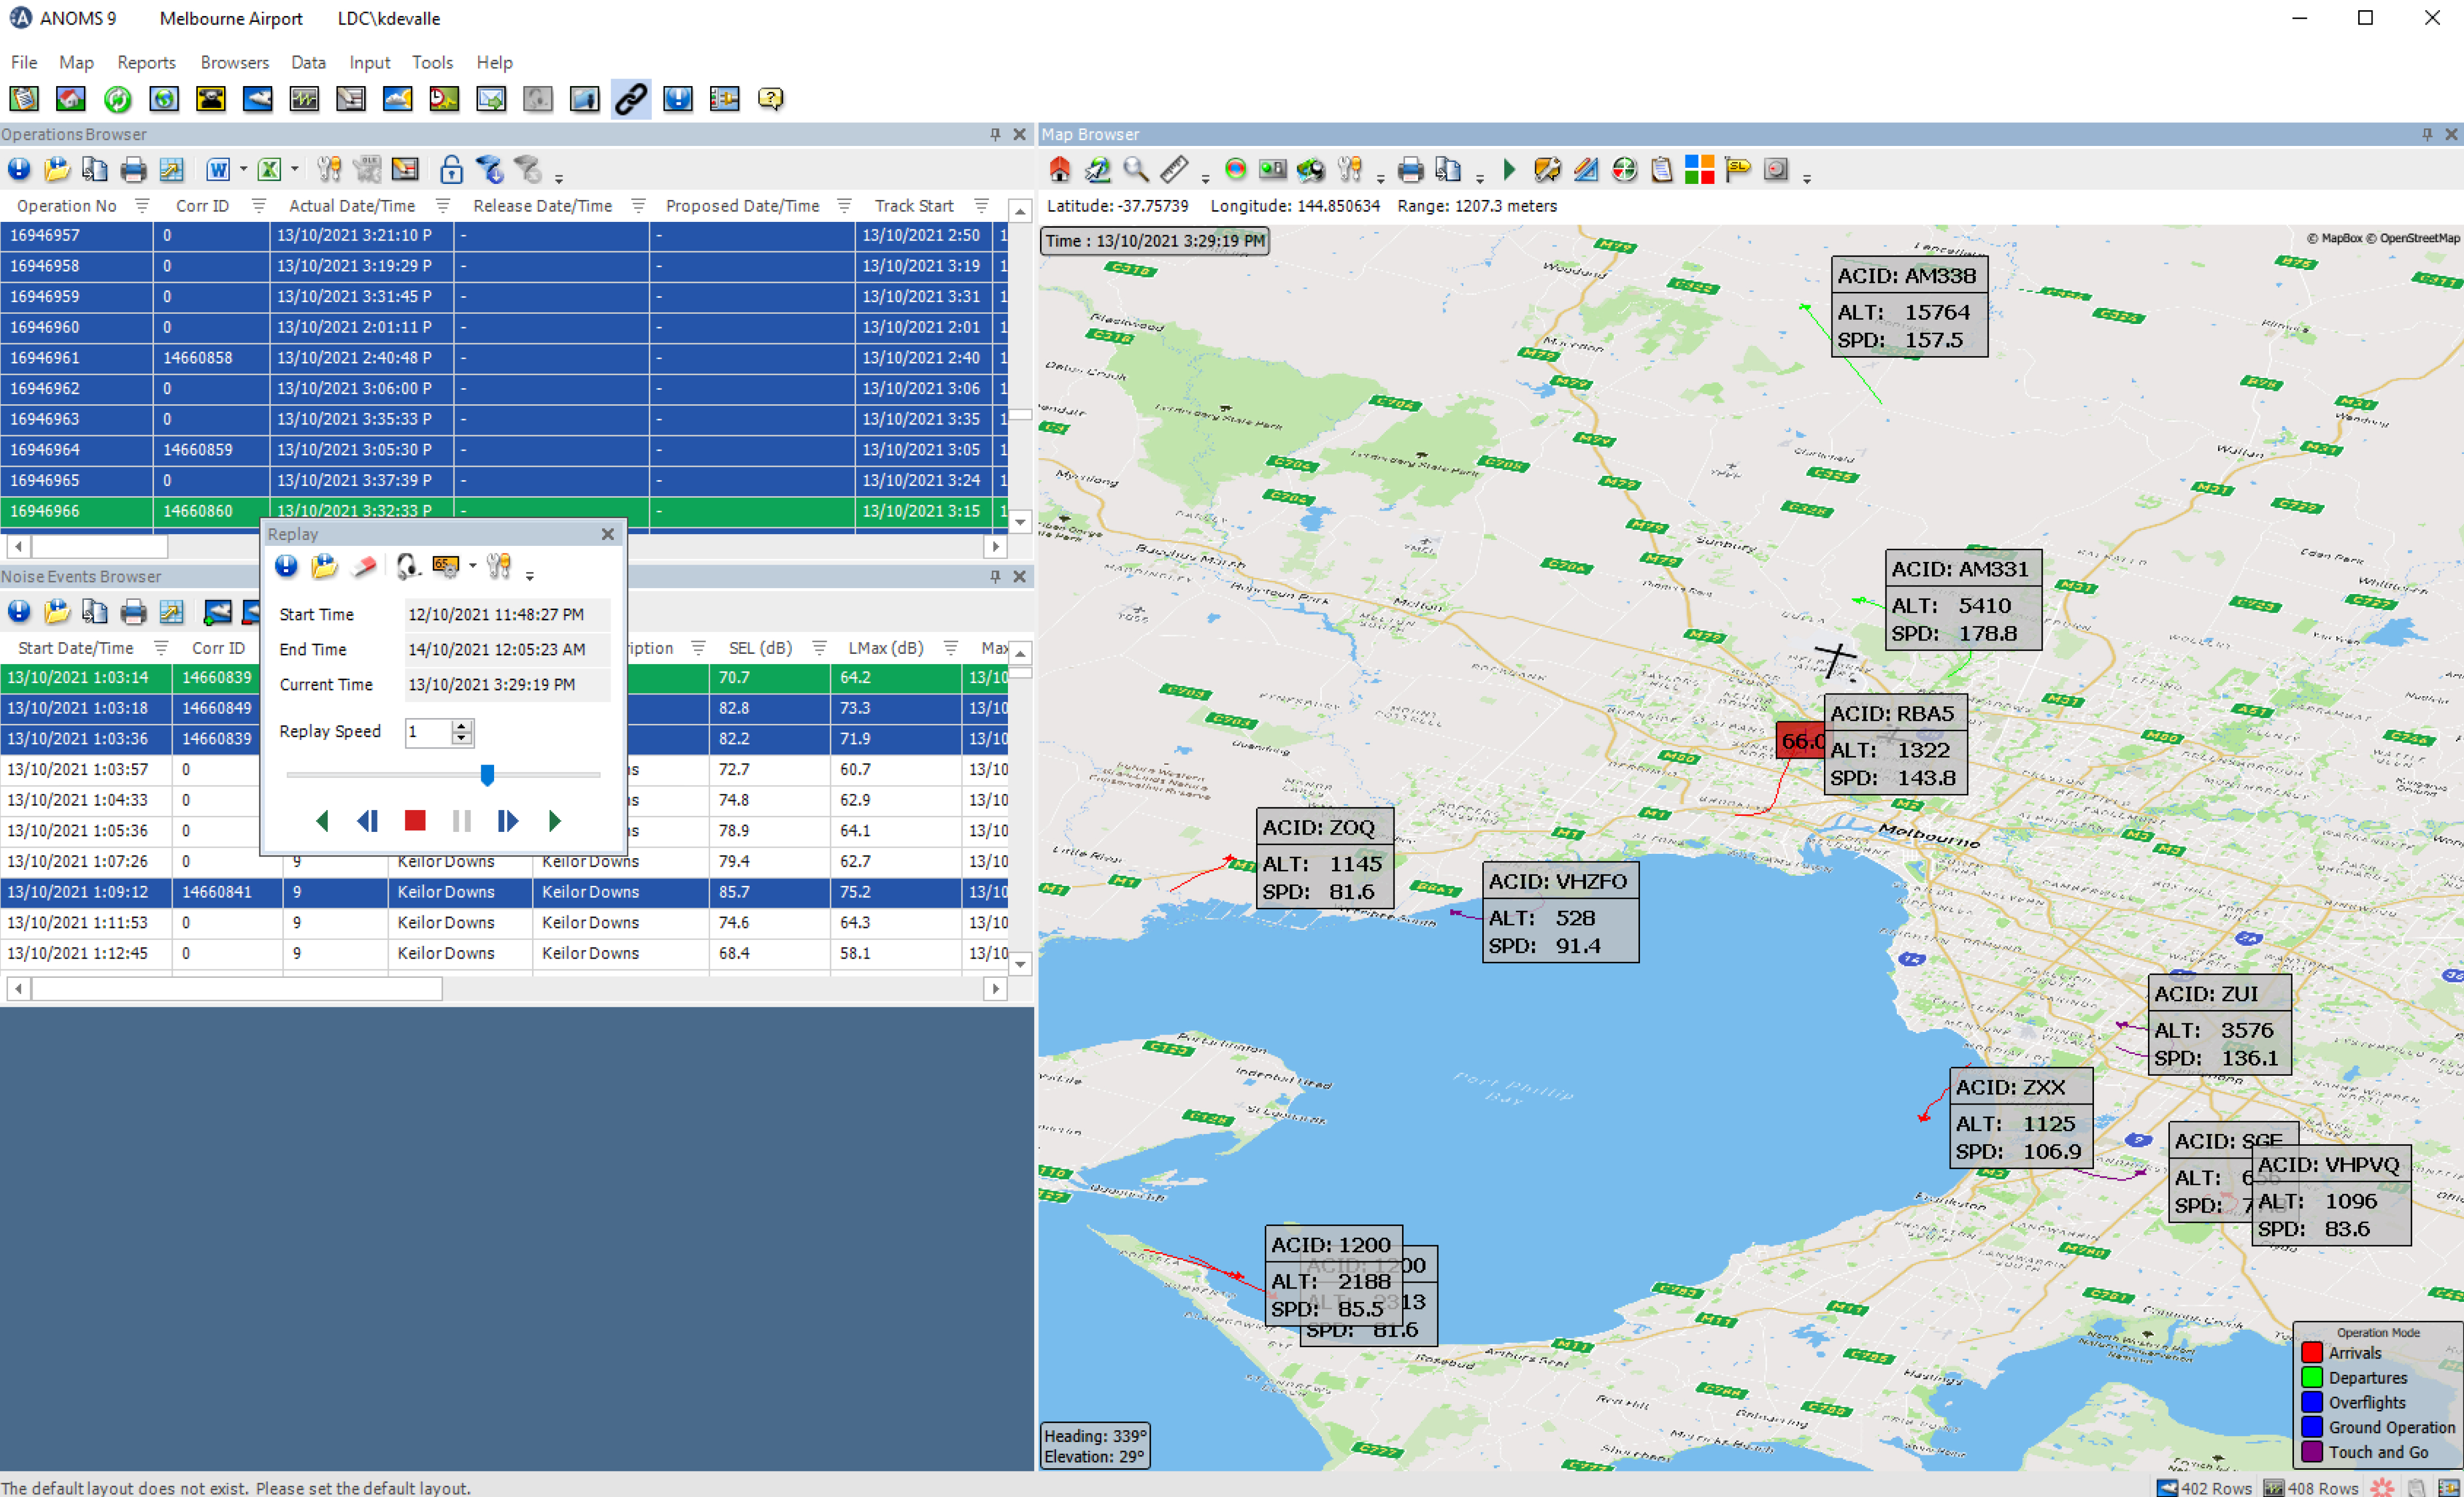Select the ruler measure tool in Map Browser
Screen dimensions: 2464x1497
tap(1174, 170)
